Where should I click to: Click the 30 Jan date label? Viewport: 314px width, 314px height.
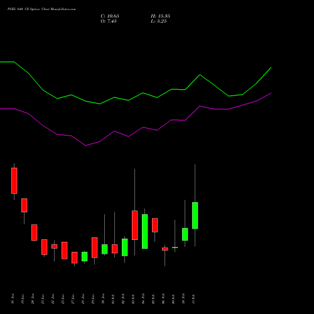tap(103, 299)
